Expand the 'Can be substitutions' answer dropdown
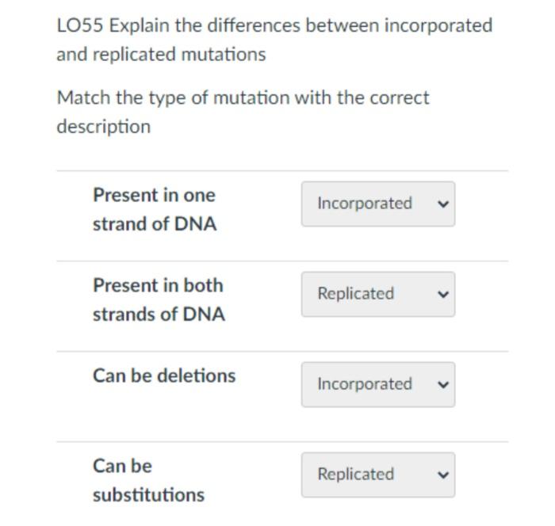Screen dimensions: 555x526 [377, 475]
